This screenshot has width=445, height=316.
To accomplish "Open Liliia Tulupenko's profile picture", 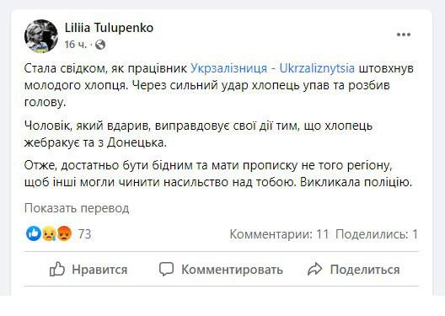I will 41,36.
